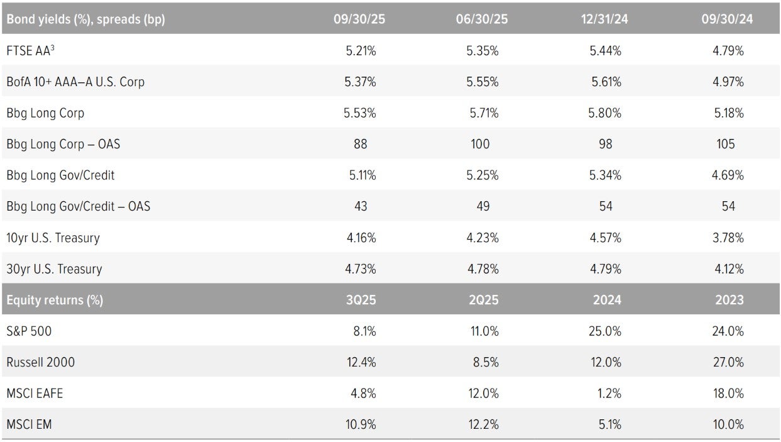Viewport: 781px width, 442px height.
Task: Click the Bbg Long Corp – OAS label
Action: click(63, 144)
